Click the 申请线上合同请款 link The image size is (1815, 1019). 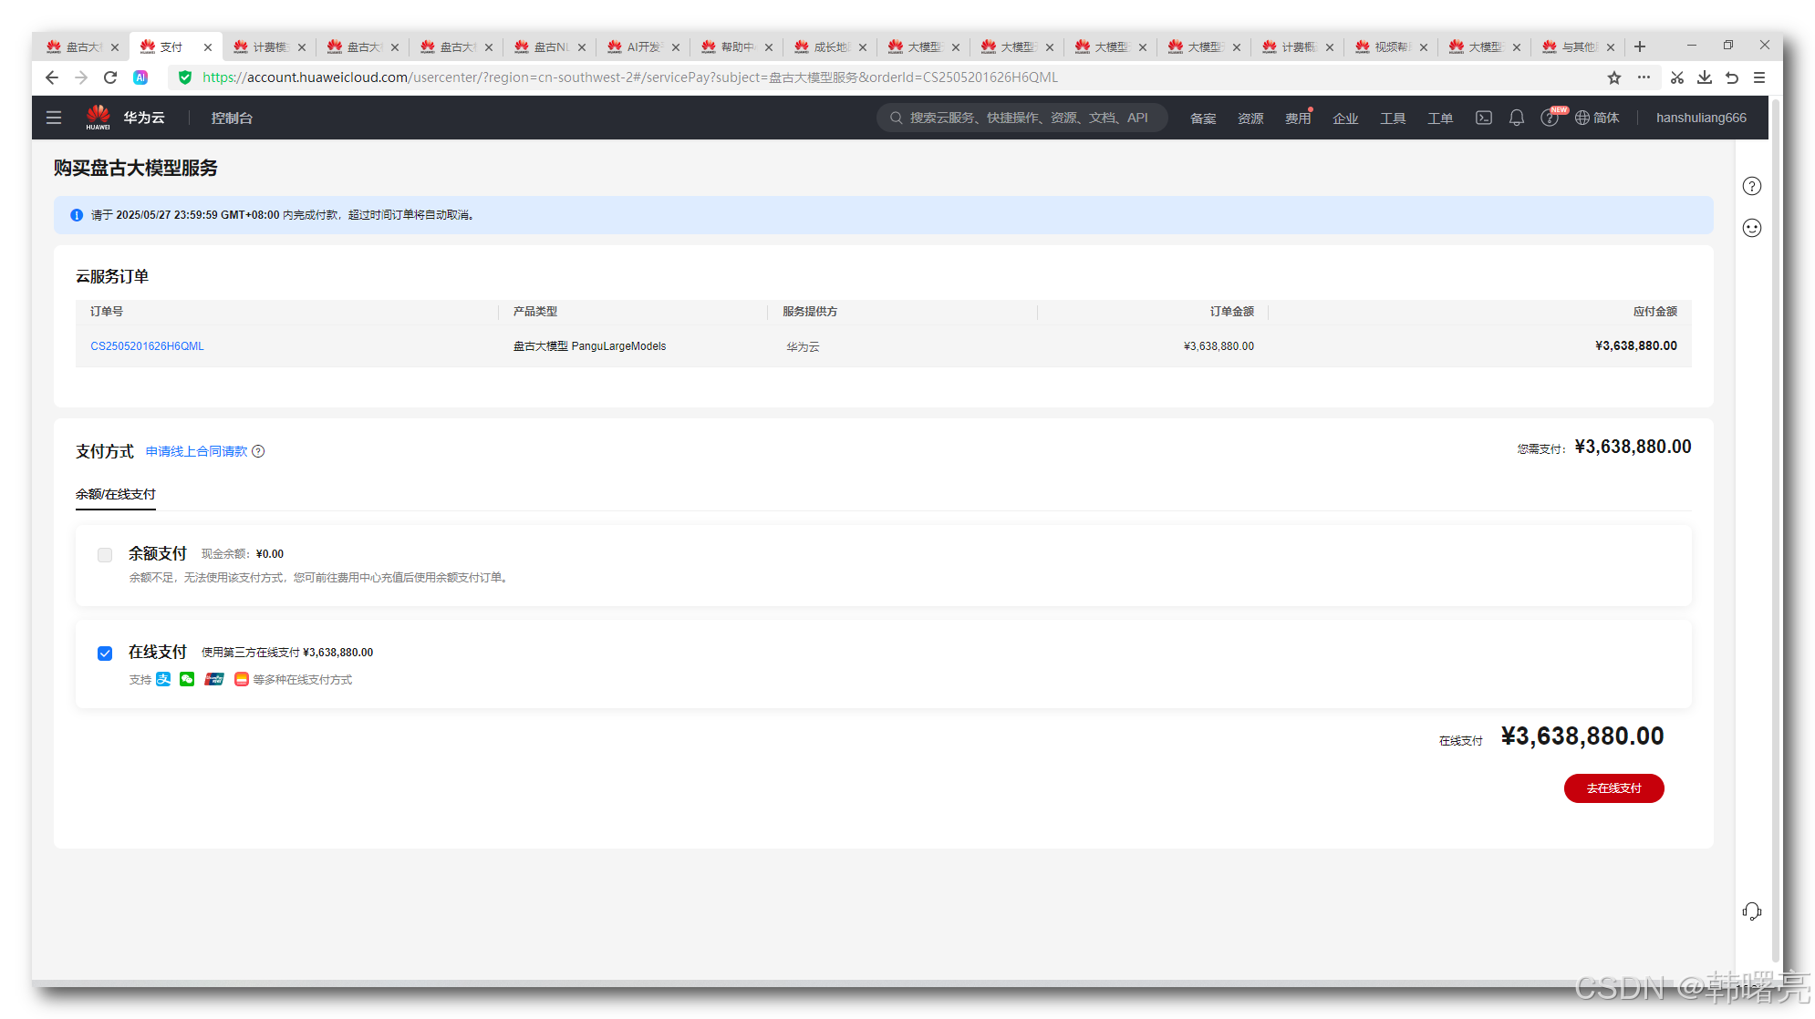[196, 451]
